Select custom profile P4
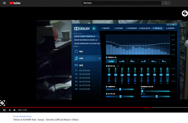This screenshot has height=123, width=188. point(87,82)
